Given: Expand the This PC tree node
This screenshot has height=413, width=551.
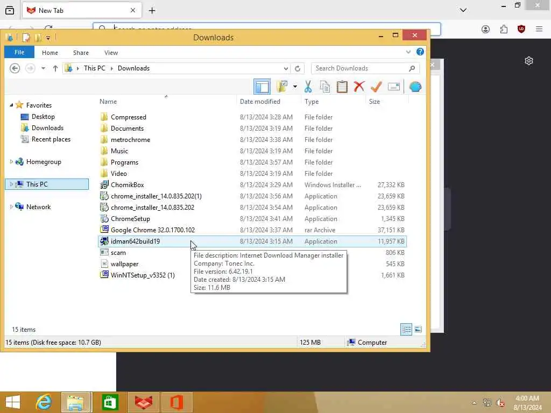Looking at the screenshot, I should point(11,184).
